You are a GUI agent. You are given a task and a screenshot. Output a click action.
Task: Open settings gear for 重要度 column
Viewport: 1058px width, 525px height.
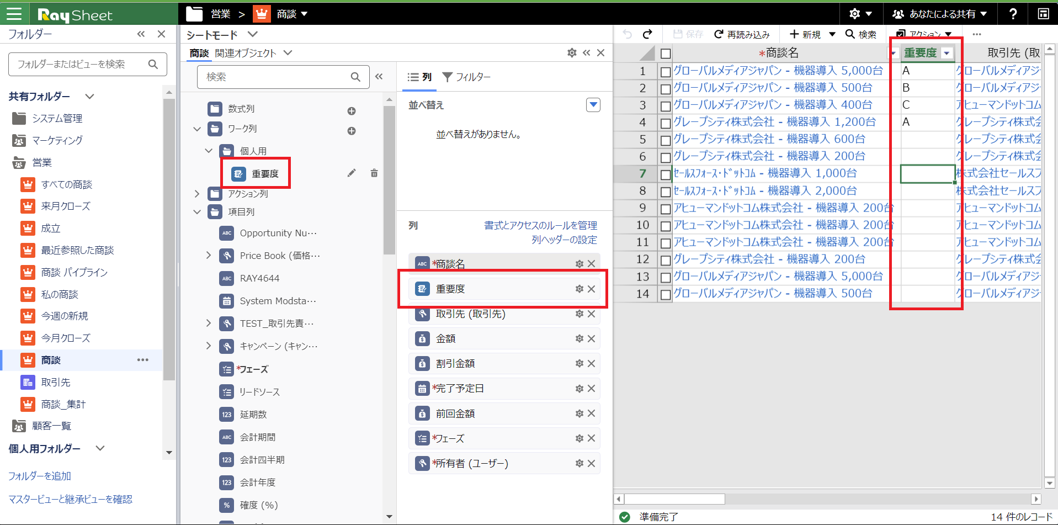coord(579,289)
